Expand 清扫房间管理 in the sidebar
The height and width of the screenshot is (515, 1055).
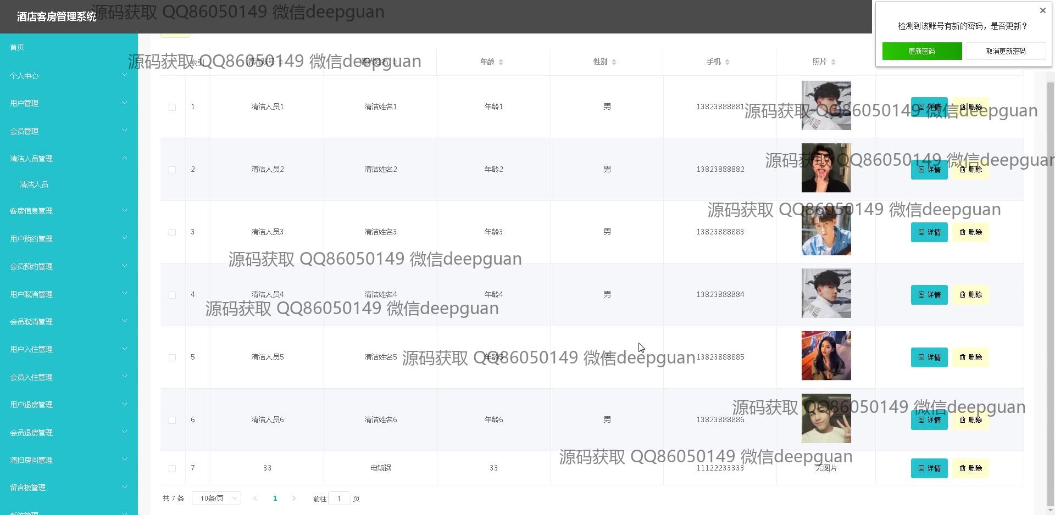[x=69, y=460]
